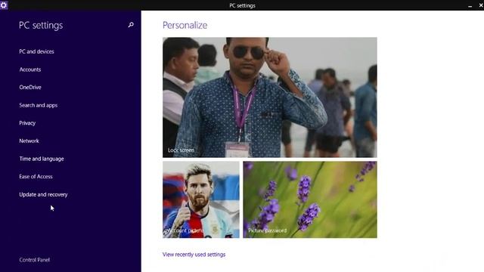Open the Control Panel link

34,260
